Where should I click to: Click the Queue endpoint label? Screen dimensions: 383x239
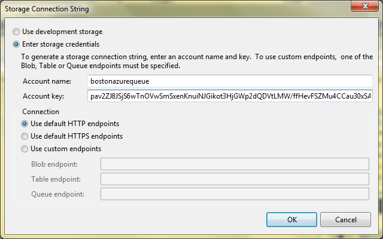57,194
